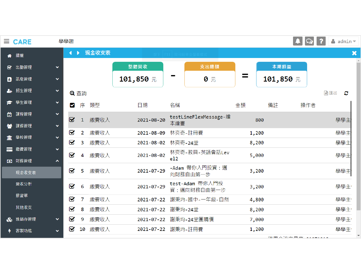Open 薪資單 submenu item
The image size is (361, 271).
(x=22, y=196)
